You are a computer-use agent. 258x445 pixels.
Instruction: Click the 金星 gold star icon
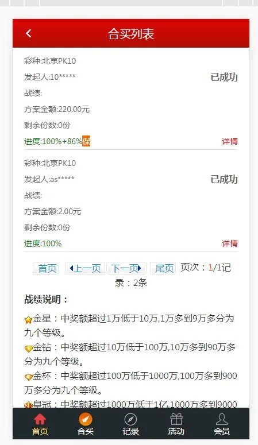tap(28, 320)
